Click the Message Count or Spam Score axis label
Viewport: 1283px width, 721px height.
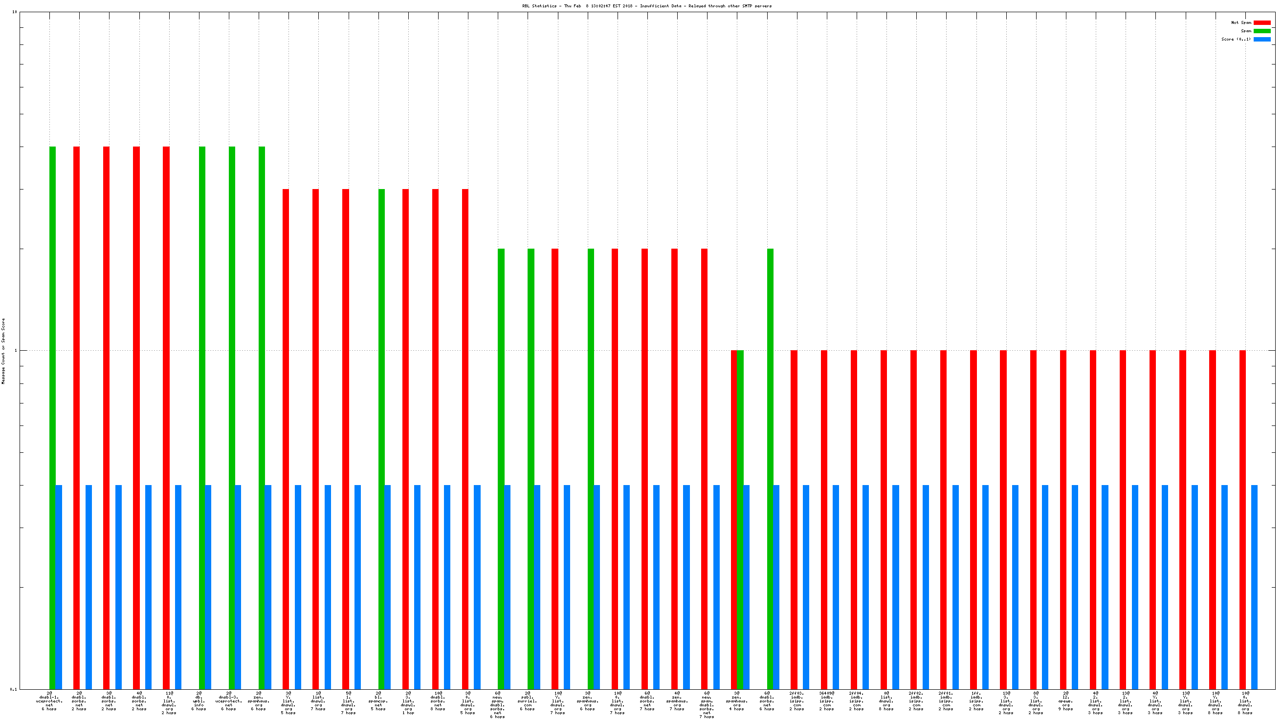click(3, 351)
